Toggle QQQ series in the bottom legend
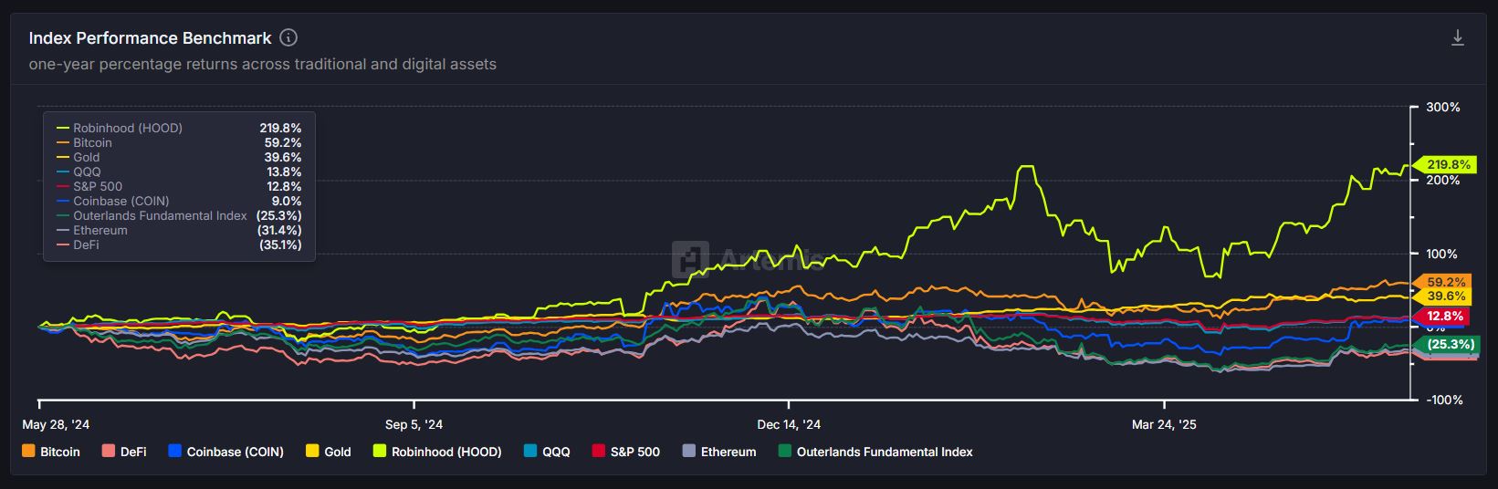The width and height of the screenshot is (1498, 489). (x=547, y=452)
